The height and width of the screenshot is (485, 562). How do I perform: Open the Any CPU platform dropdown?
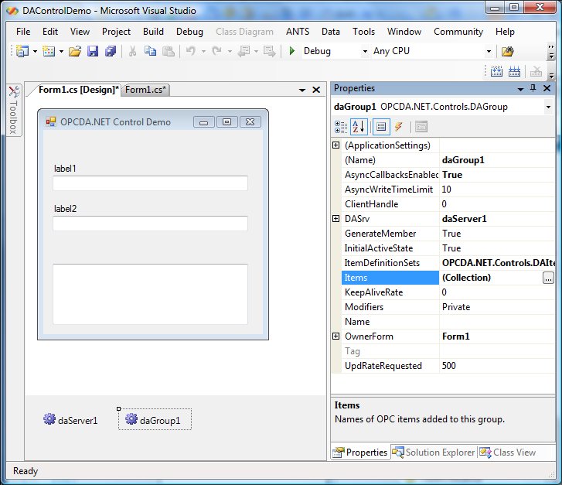[489, 52]
